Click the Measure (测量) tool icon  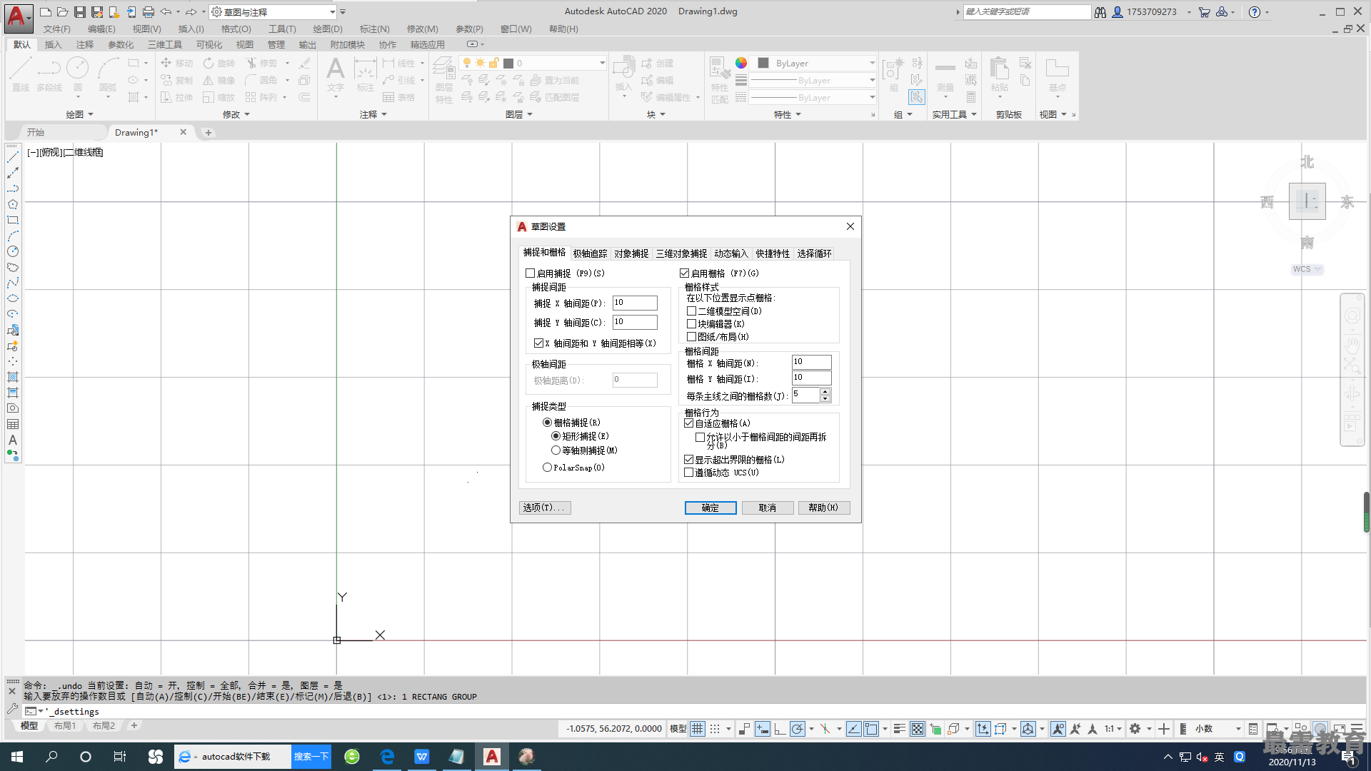(945, 74)
